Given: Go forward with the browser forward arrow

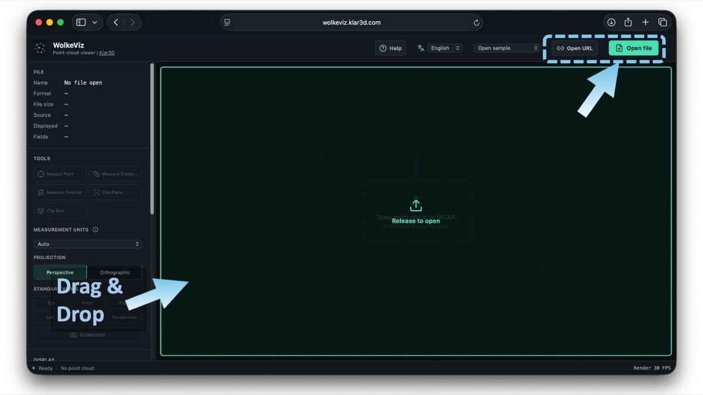Looking at the screenshot, I should (x=132, y=22).
